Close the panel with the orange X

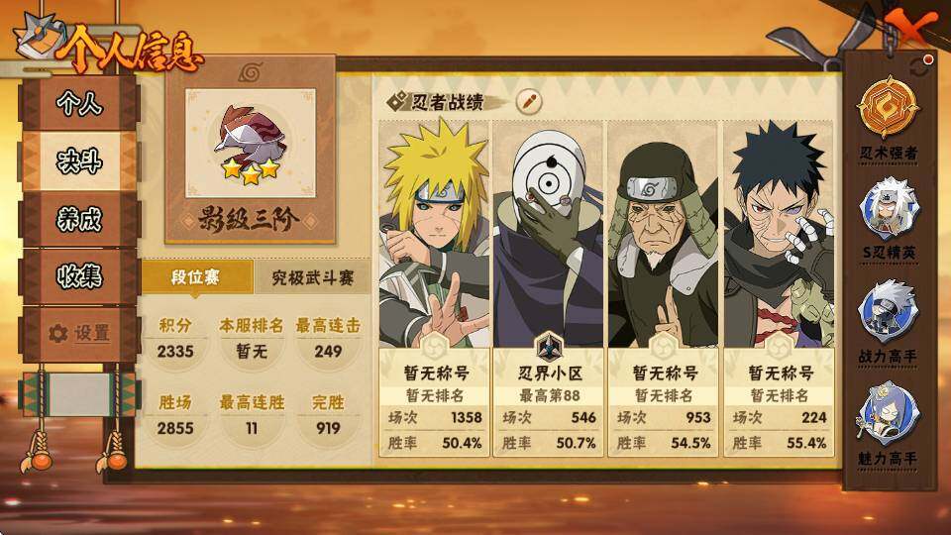pyautogui.click(x=910, y=28)
